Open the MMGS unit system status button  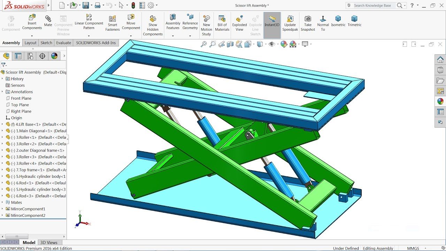[x=413, y=249]
